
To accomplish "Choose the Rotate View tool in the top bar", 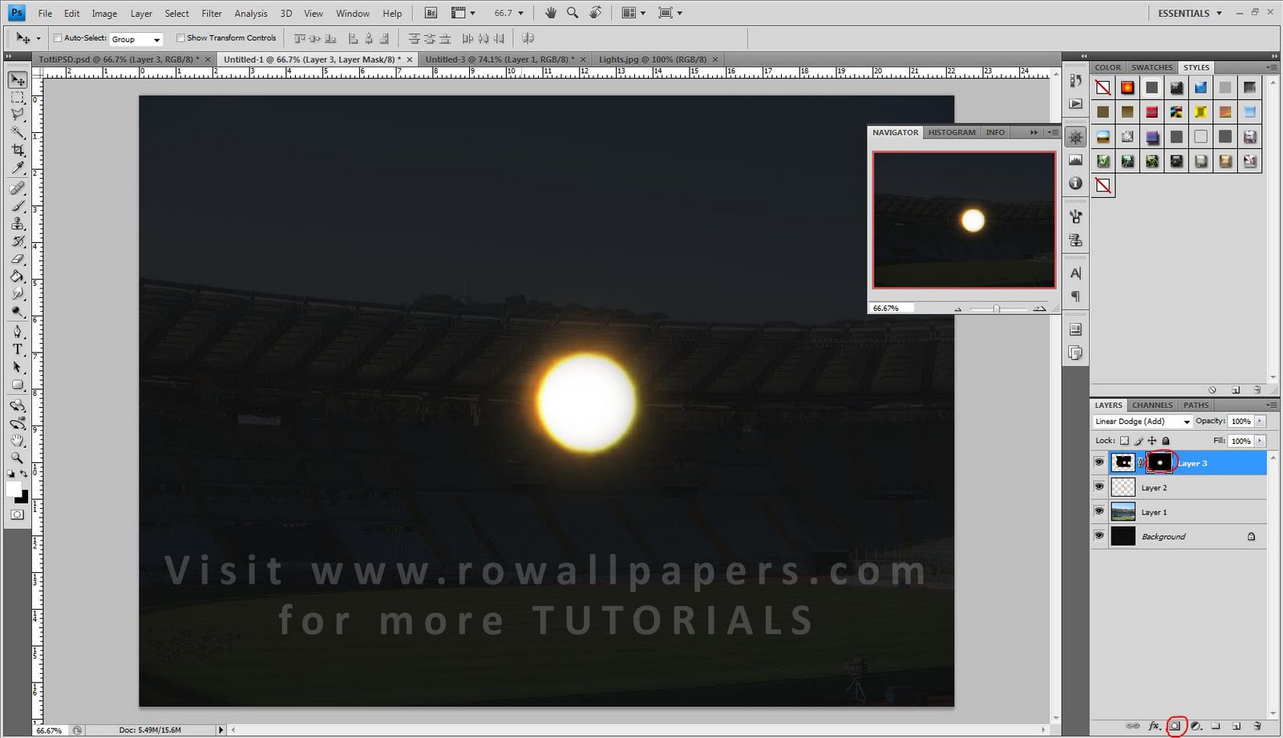I will coord(595,13).
